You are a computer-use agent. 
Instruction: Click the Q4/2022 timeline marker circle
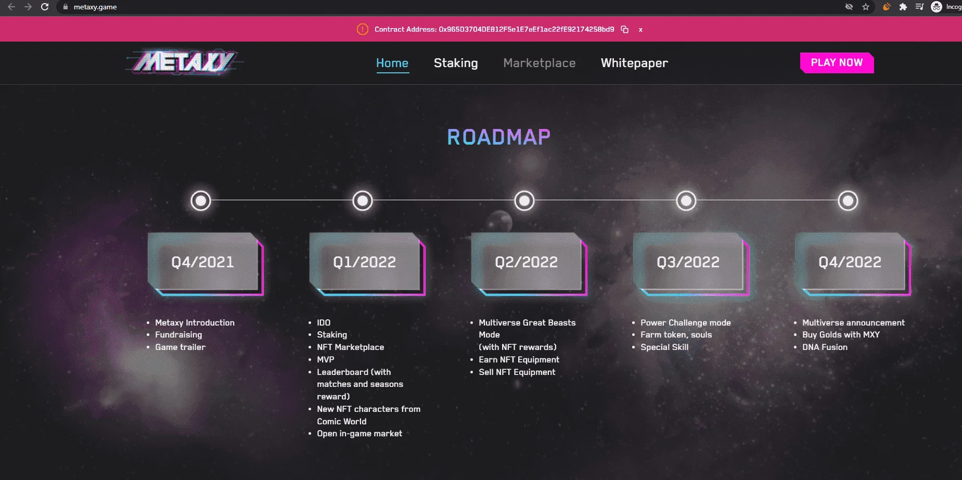tap(848, 200)
